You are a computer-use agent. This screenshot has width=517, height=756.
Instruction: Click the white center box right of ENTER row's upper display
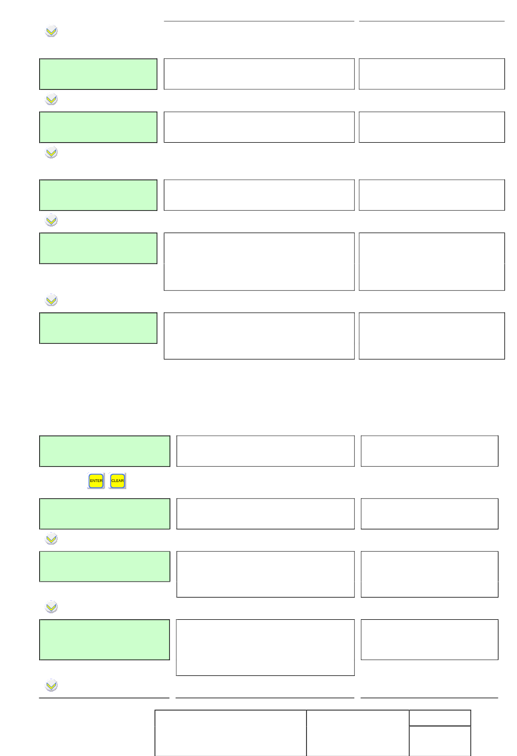pyautogui.click(x=266, y=451)
